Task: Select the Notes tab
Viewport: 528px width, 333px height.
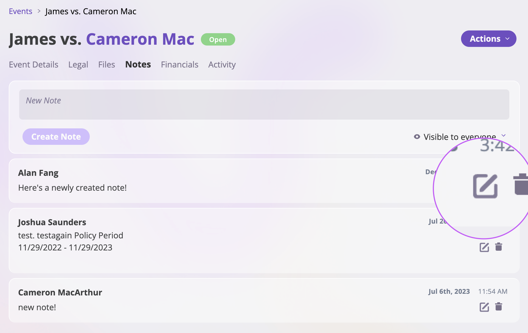Action: 138,64
